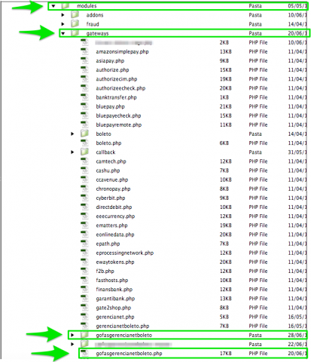Click the boleto folder icon
311x362 pixels.
[x=84, y=133]
